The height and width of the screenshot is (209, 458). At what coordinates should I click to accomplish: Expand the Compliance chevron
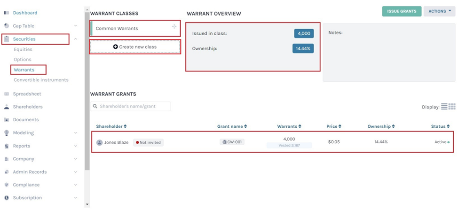75,185
